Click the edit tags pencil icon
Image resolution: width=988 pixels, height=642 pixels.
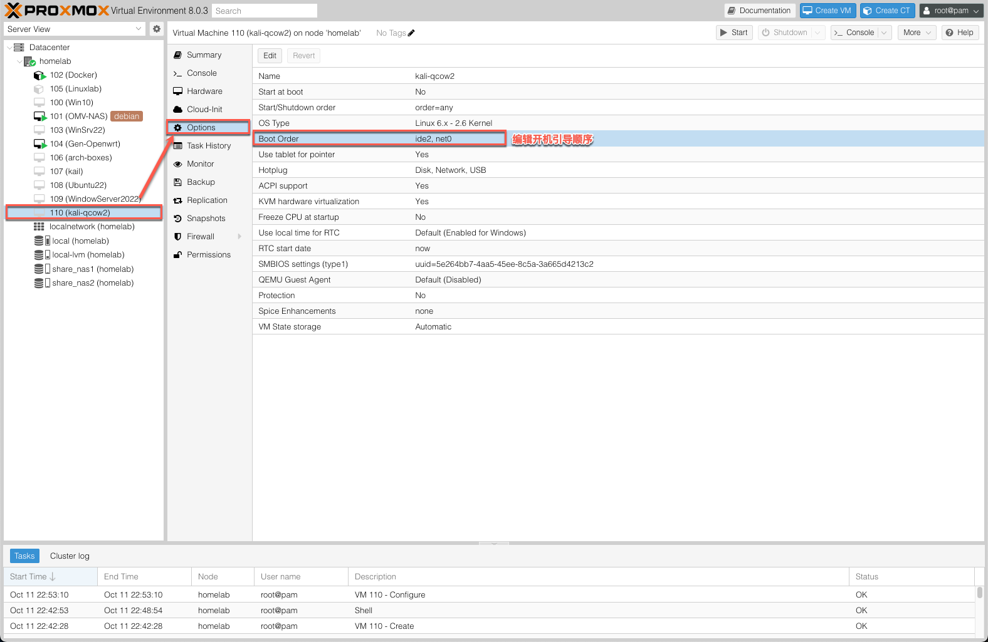pyautogui.click(x=411, y=33)
